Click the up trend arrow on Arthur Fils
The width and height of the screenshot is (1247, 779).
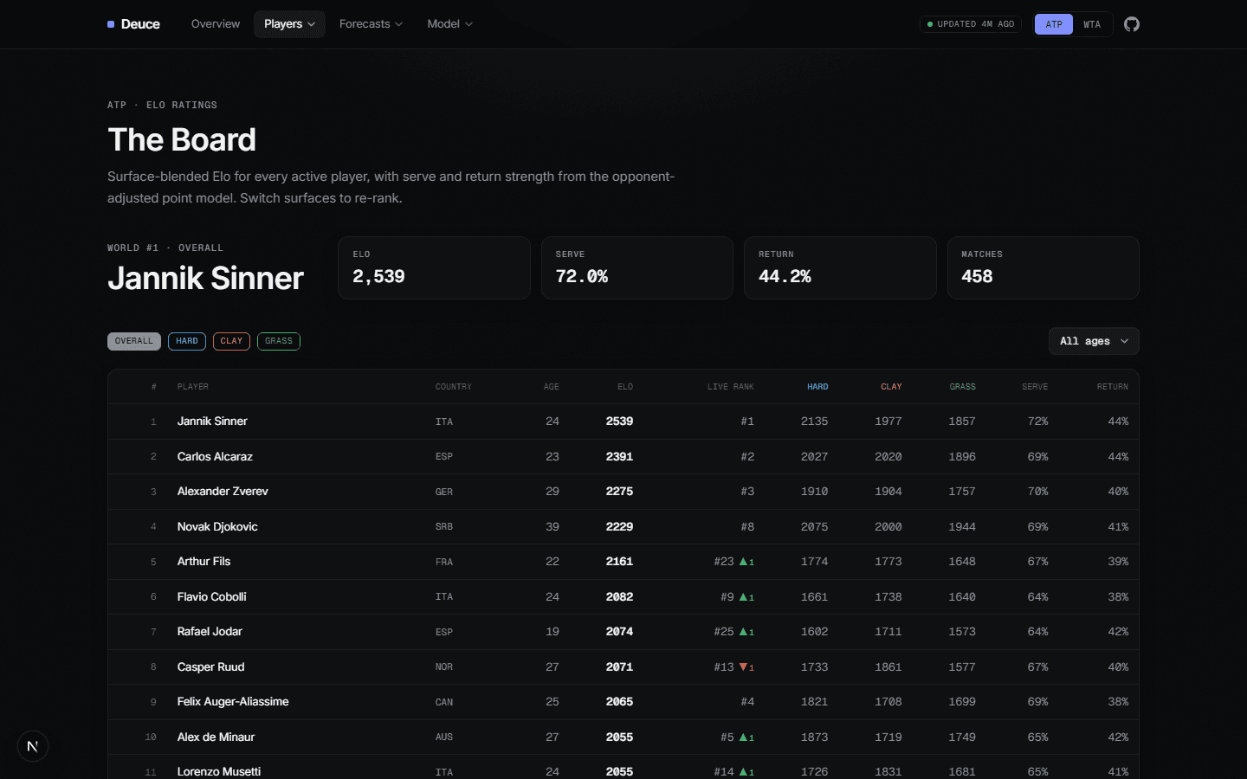click(x=743, y=562)
